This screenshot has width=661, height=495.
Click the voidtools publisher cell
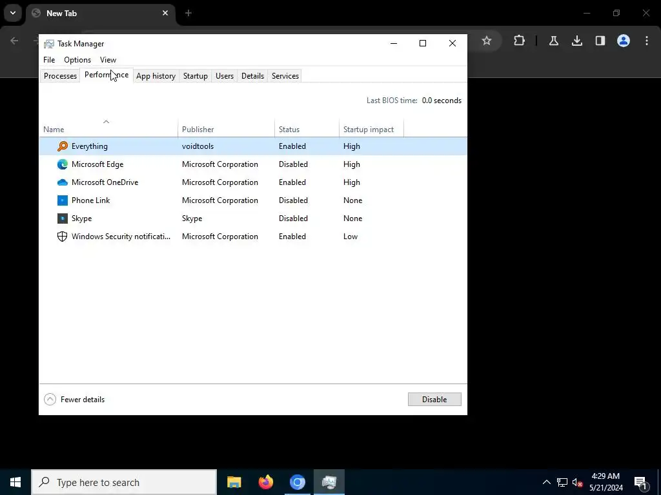(x=198, y=146)
